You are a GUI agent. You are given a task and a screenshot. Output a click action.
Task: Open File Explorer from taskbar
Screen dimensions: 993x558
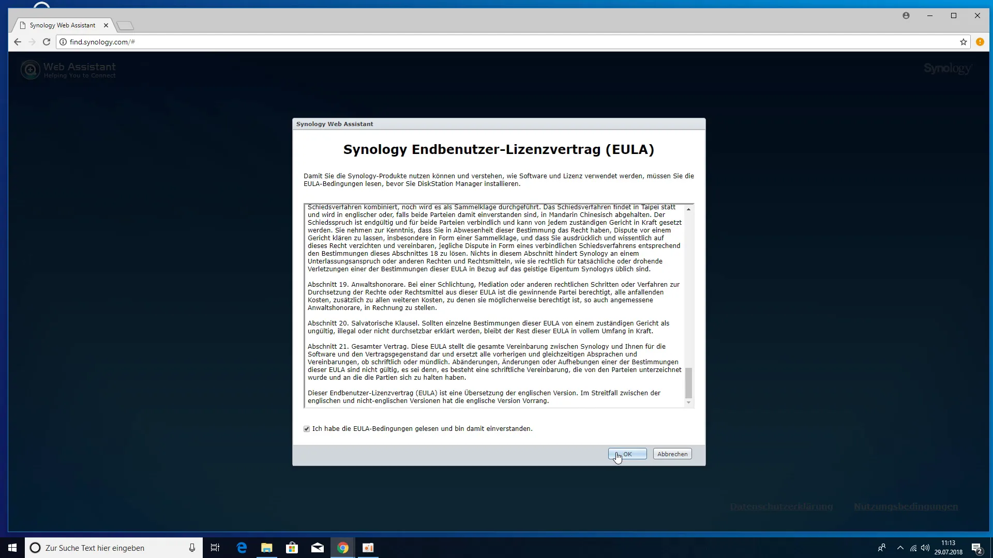[267, 548]
